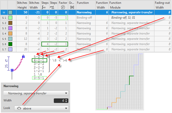Image resolution: width=172 pixels, height=113 pixels.
Task: Click the Steps width icon column header
Action: (x=53, y=8)
